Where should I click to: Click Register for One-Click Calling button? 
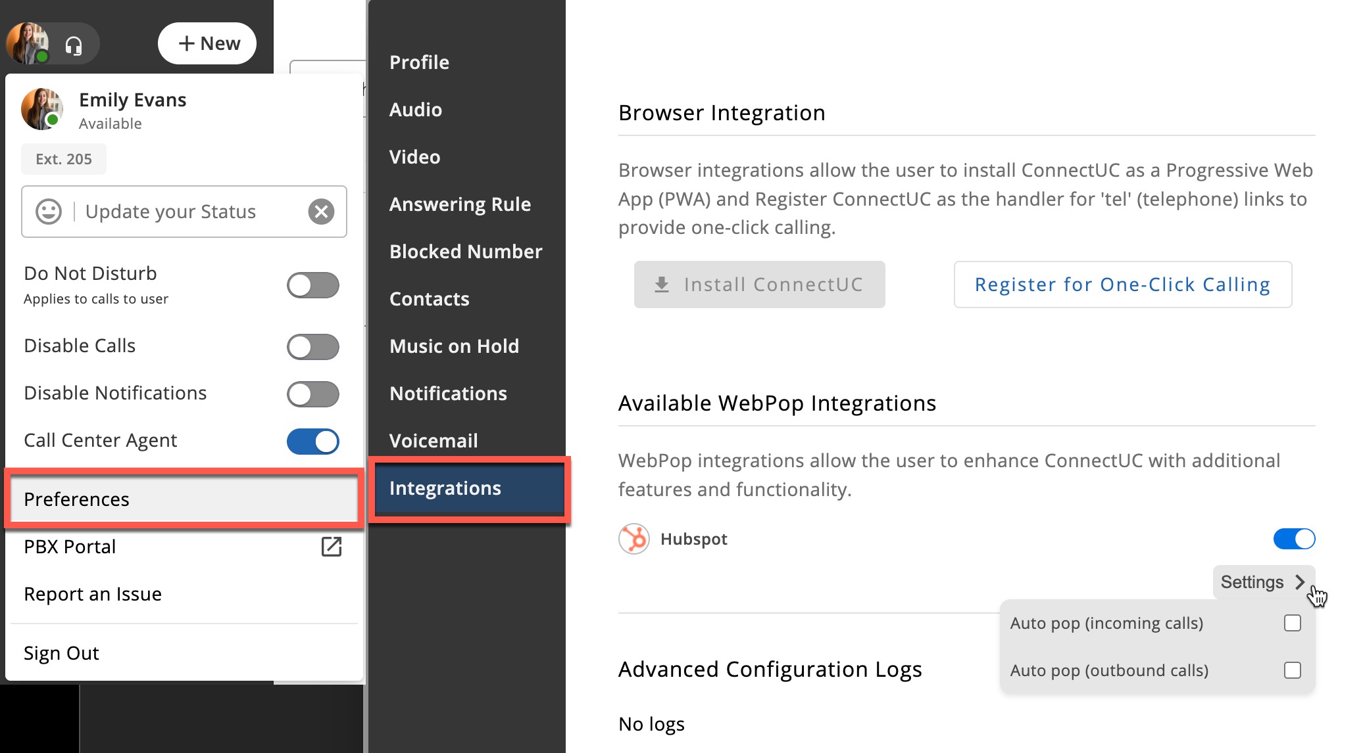click(x=1122, y=285)
